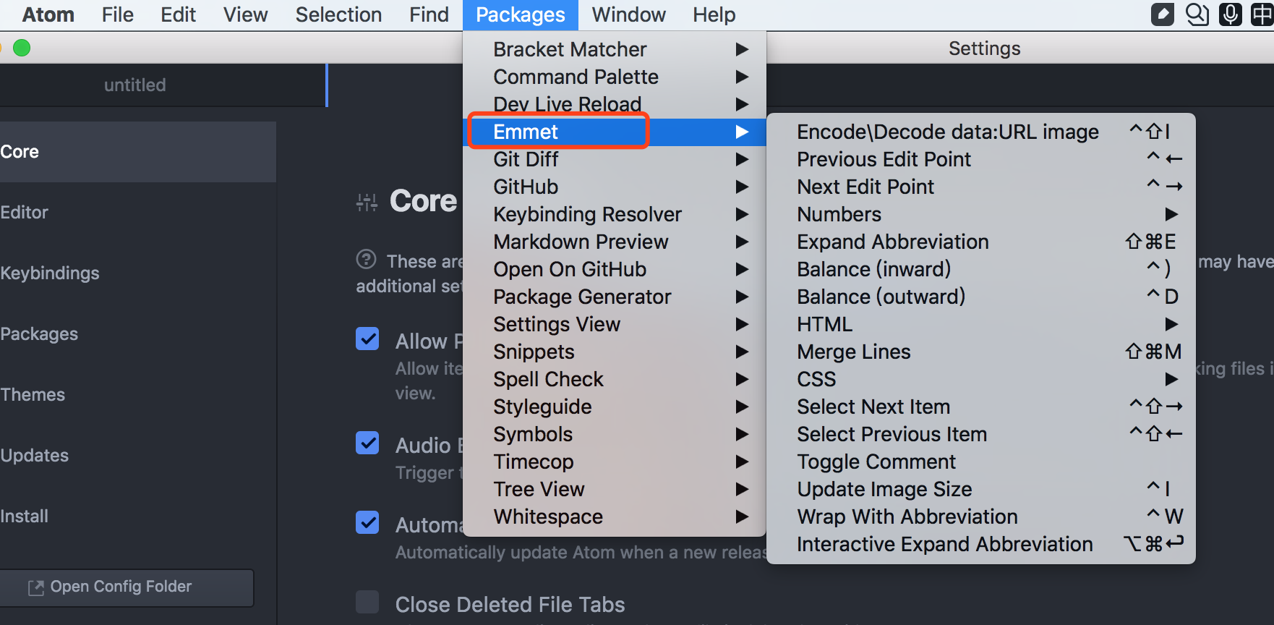Click the help question mark icon
Viewport: 1274px width, 625px height.
point(367,259)
